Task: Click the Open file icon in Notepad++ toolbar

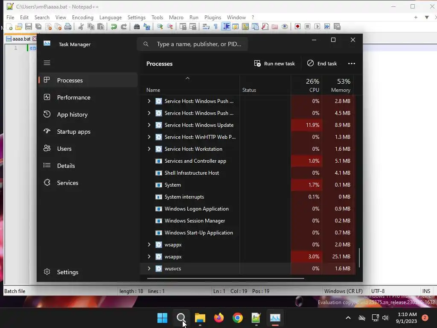Action: point(19,27)
